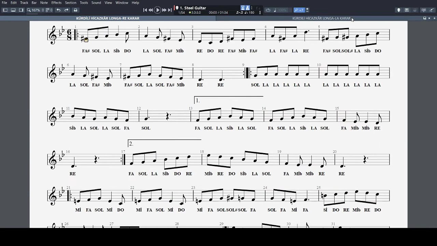The height and width of the screenshot is (246, 437).
Task: Click the first ending bracket labeled 1.
Action: [229, 100]
